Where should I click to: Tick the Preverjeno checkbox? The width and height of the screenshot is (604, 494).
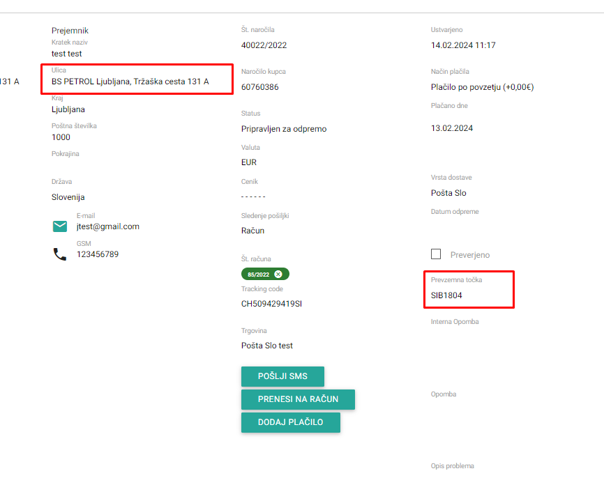pyautogui.click(x=436, y=254)
